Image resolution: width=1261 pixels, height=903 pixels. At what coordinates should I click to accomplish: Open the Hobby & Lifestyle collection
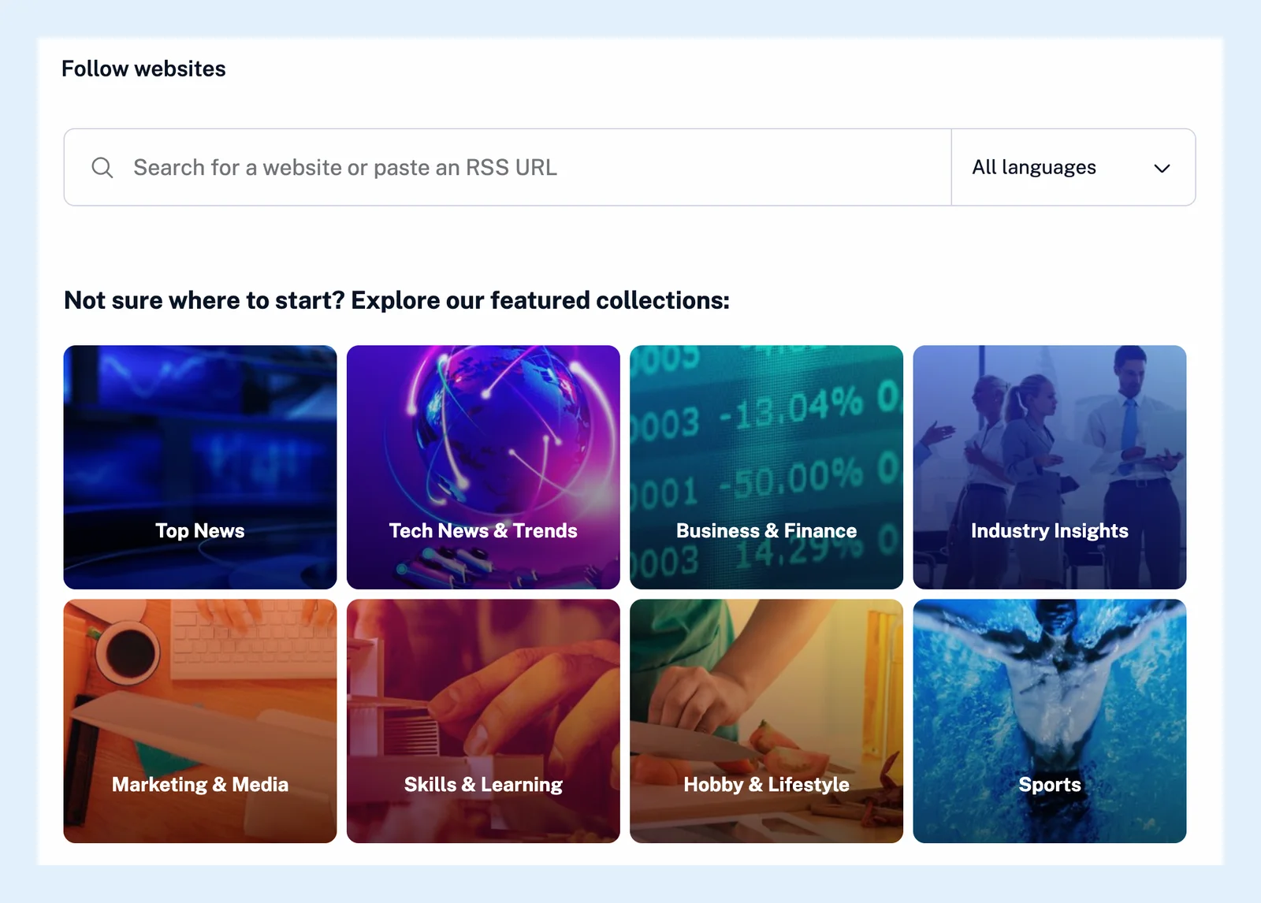[766, 721]
